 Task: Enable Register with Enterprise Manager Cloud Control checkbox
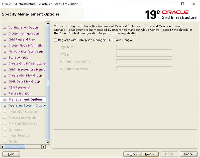[55, 40]
